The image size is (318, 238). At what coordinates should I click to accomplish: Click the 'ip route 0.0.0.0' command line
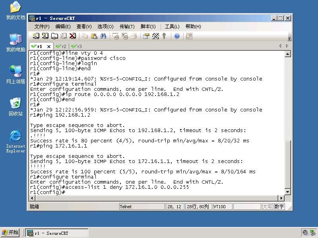105,94
